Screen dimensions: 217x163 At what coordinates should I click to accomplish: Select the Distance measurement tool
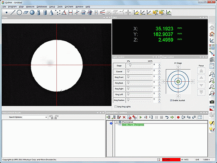[71, 13]
